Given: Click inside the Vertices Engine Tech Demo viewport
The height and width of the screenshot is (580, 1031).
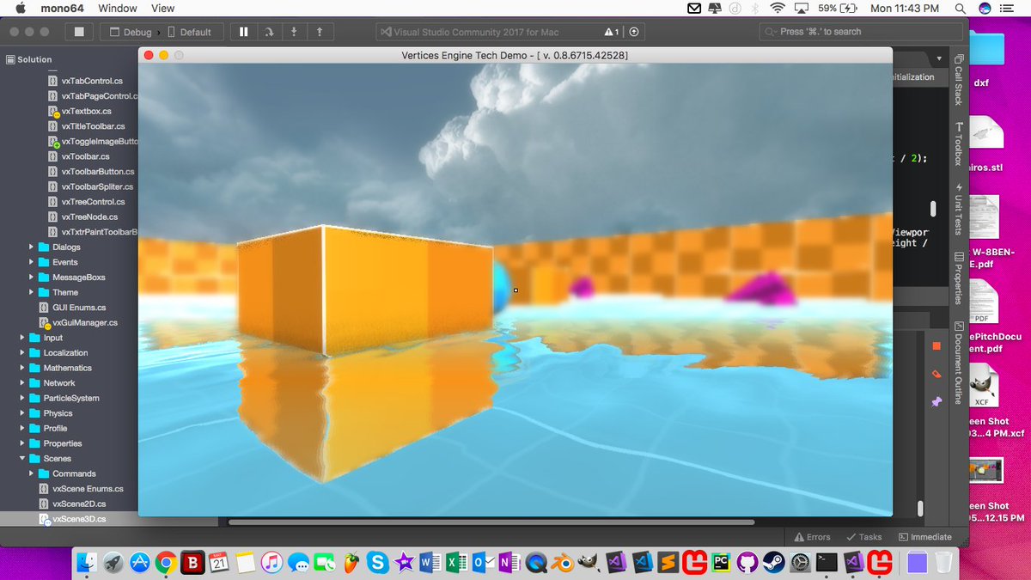Looking at the screenshot, I should pyautogui.click(x=515, y=290).
